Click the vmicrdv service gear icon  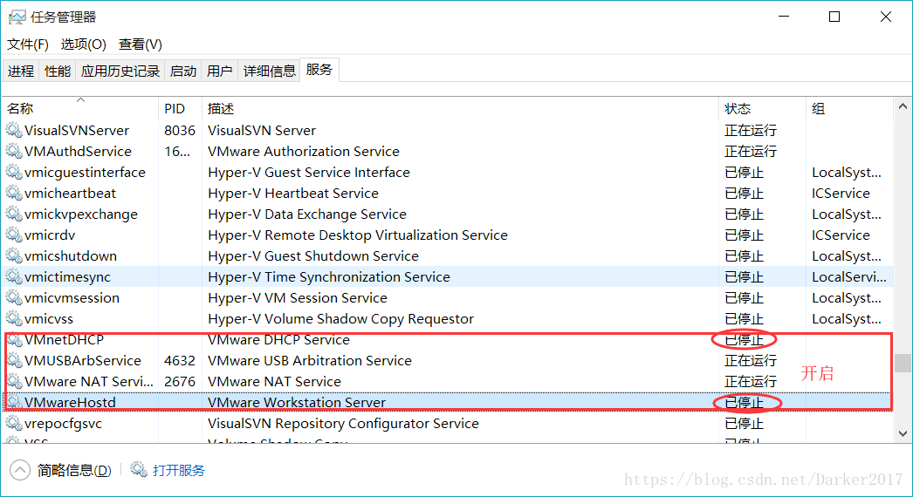[x=14, y=235]
